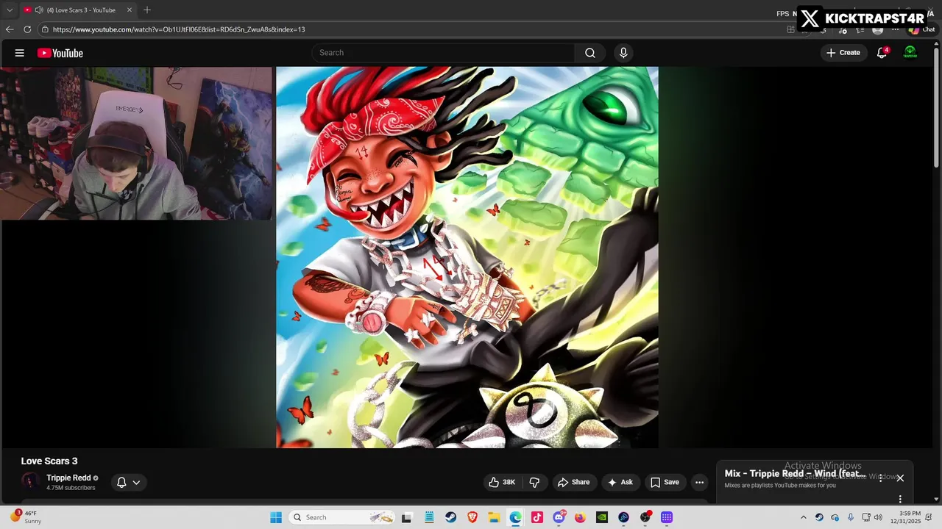942x529 pixels.
Task: Select the Mix - Trippie Redd title
Action: tap(795, 474)
